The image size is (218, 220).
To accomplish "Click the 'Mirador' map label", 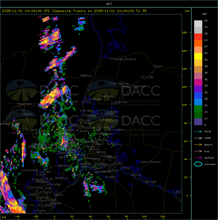I will coord(111,177).
